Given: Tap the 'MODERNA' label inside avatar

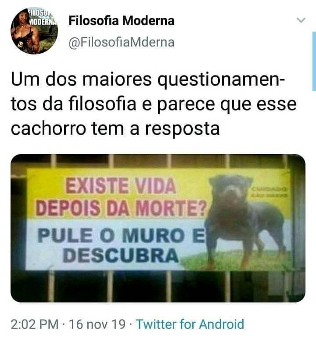Looking at the screenshot, I should pyautogui.click(x=43, y=22).
